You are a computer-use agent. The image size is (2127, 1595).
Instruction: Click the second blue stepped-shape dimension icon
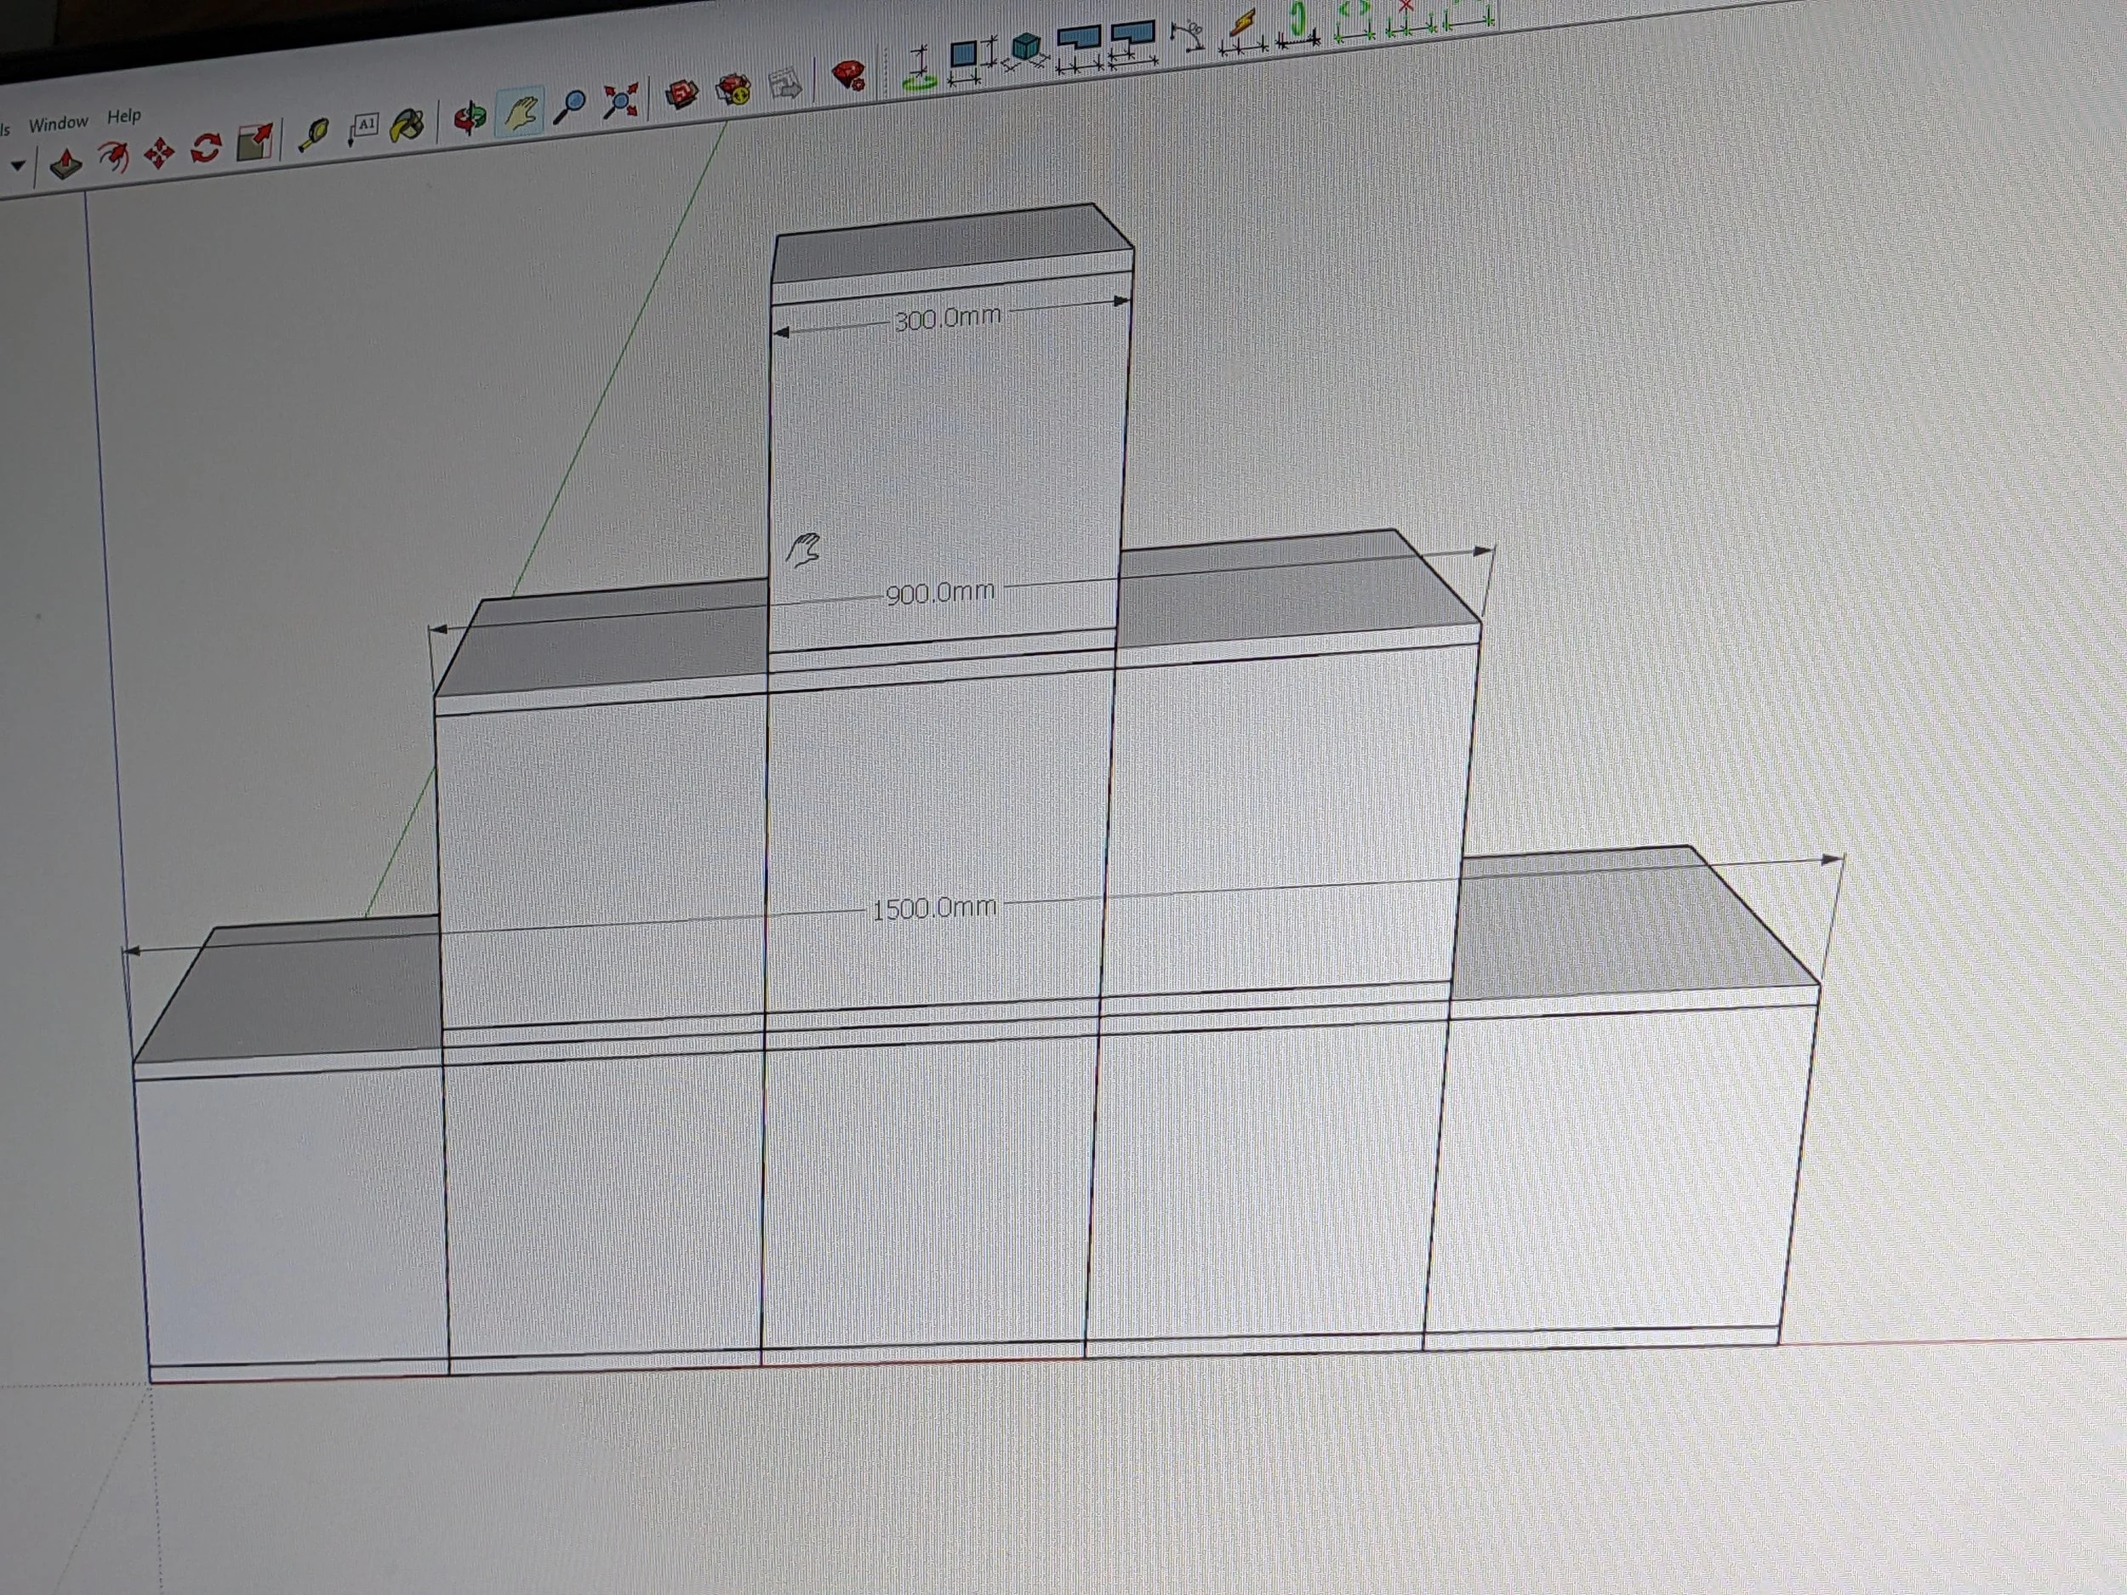pos(1134,43)
